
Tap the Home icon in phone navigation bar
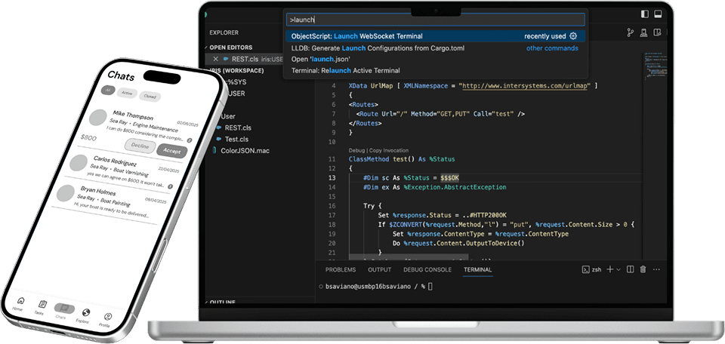click(20, 302)
